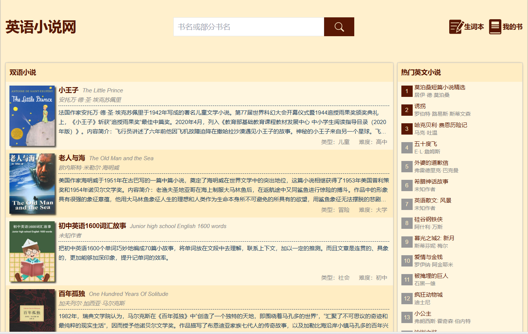Open ranked book 硅谷钢铁侠

(429, 219)
